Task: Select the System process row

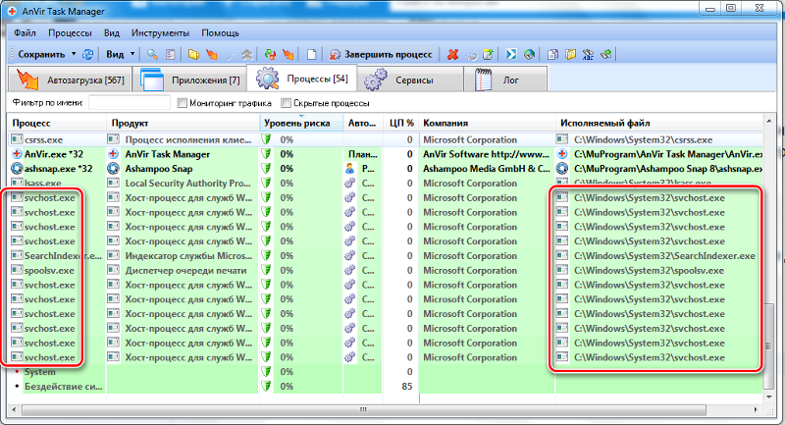Action: point(386,372)
